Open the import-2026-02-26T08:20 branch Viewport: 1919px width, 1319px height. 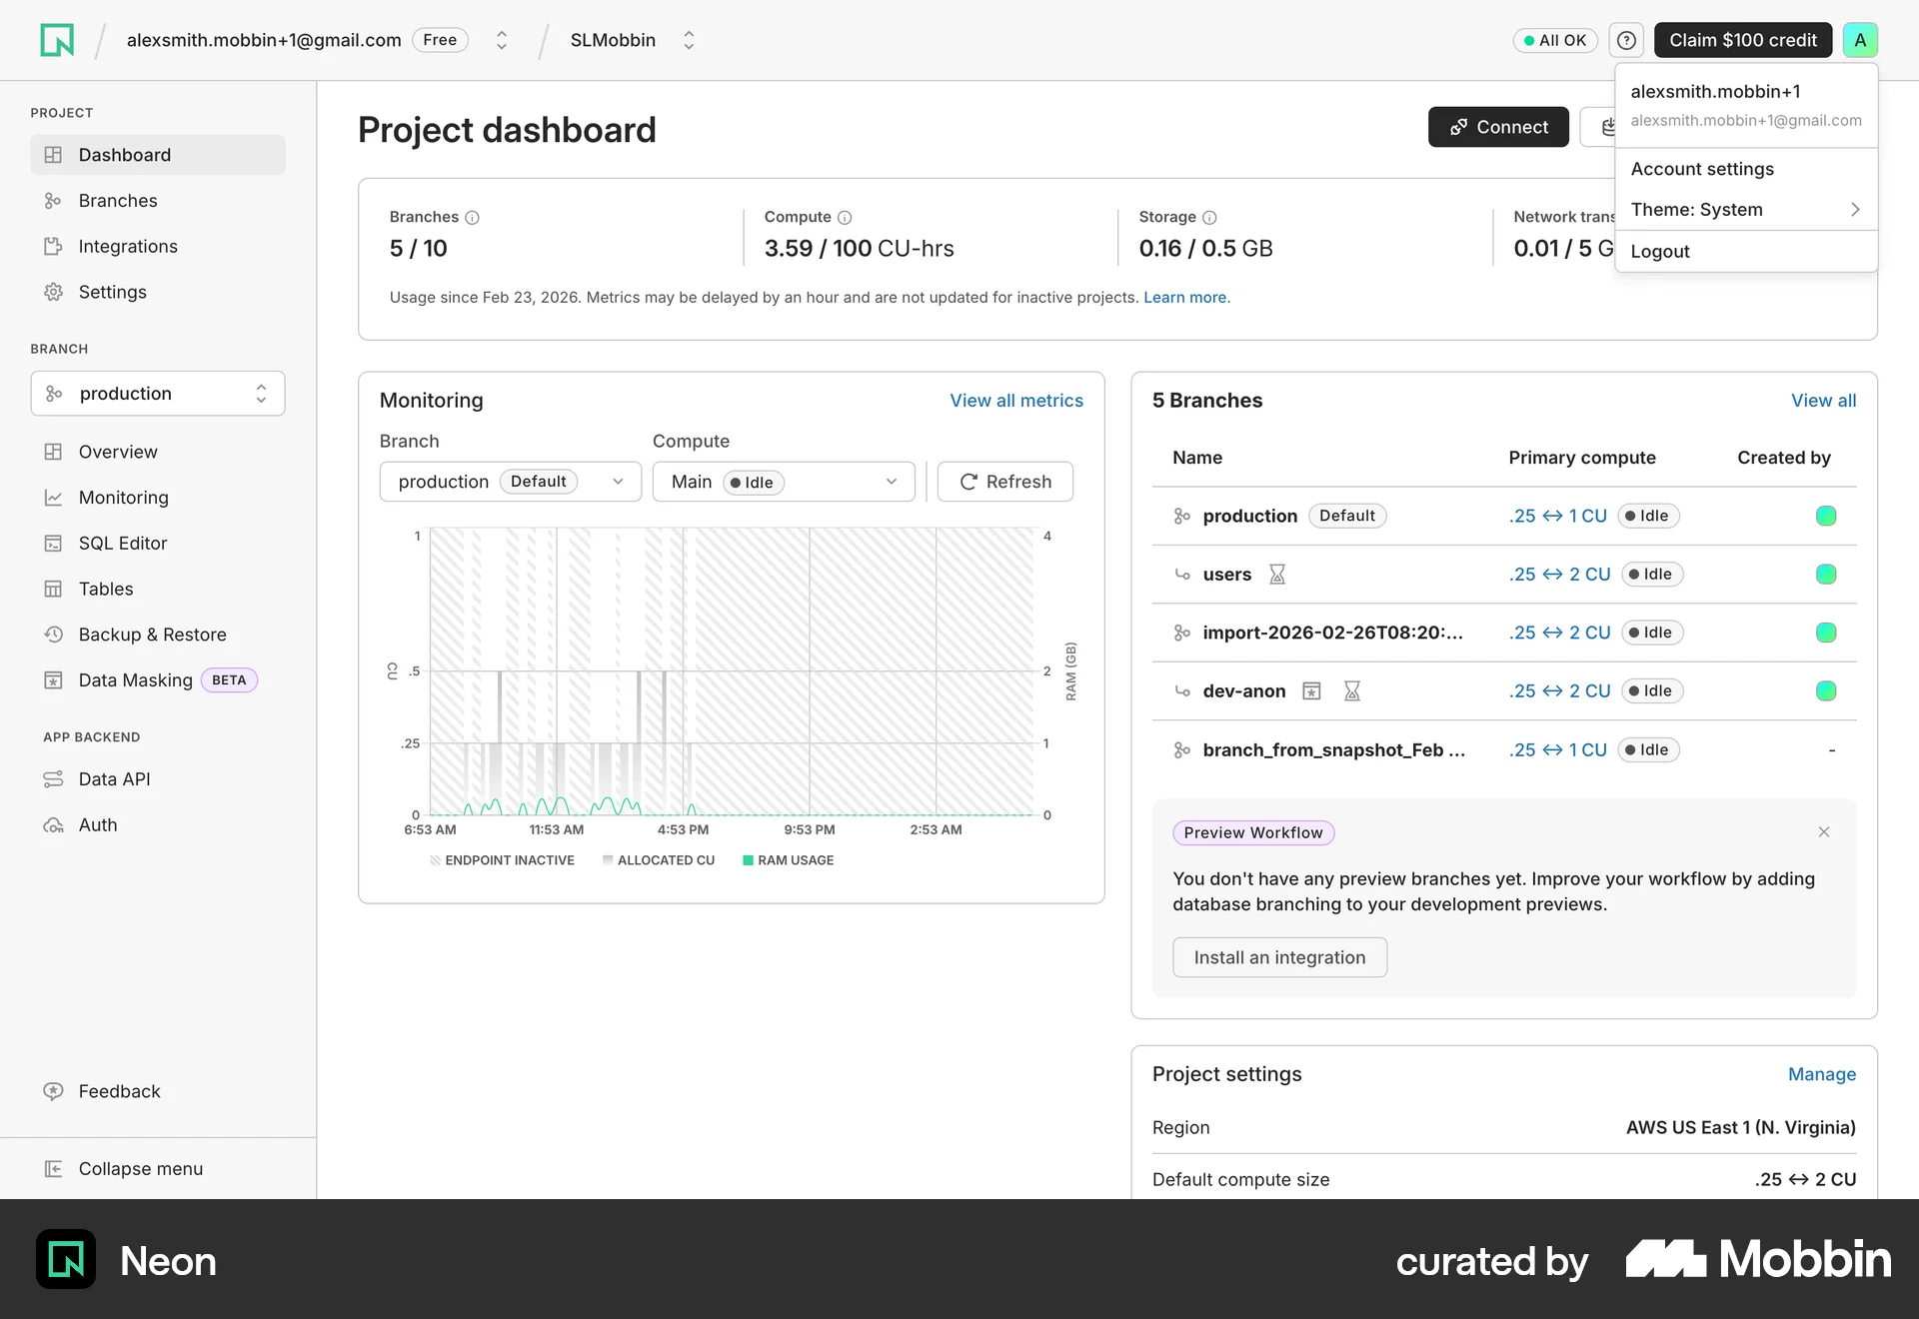1504,633
